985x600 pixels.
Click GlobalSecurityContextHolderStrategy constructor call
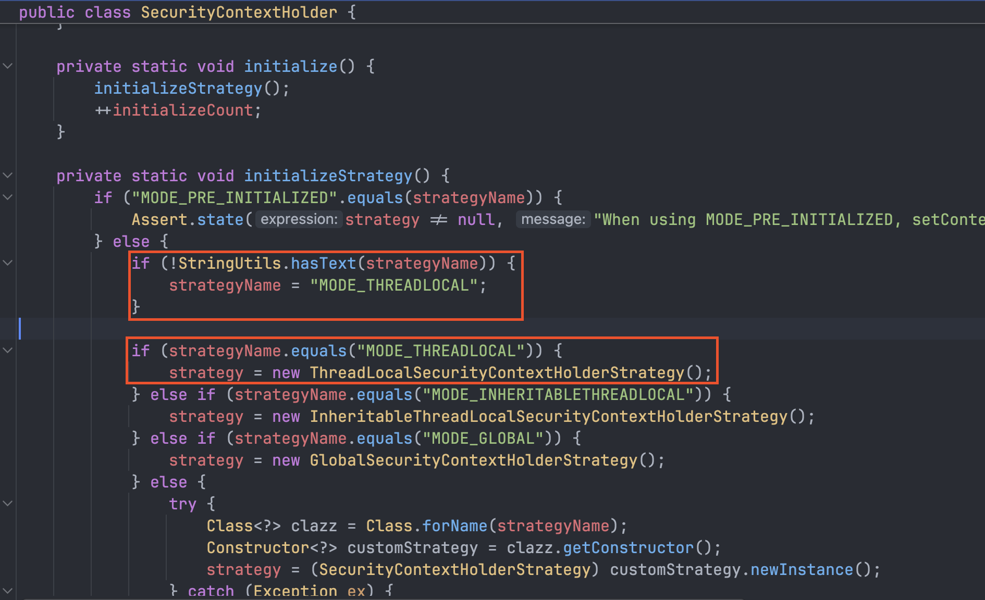tap(474, 460)
